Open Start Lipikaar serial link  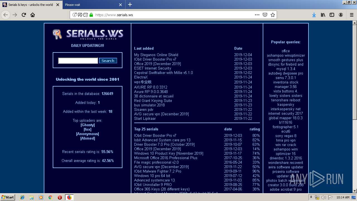tap(145, 118)
